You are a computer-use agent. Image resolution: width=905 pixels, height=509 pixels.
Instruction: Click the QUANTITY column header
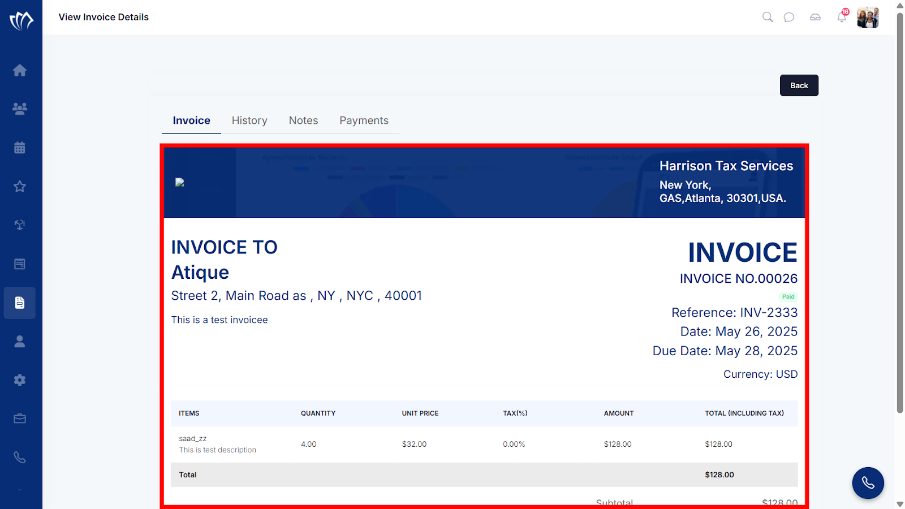[x=318, y=413]
